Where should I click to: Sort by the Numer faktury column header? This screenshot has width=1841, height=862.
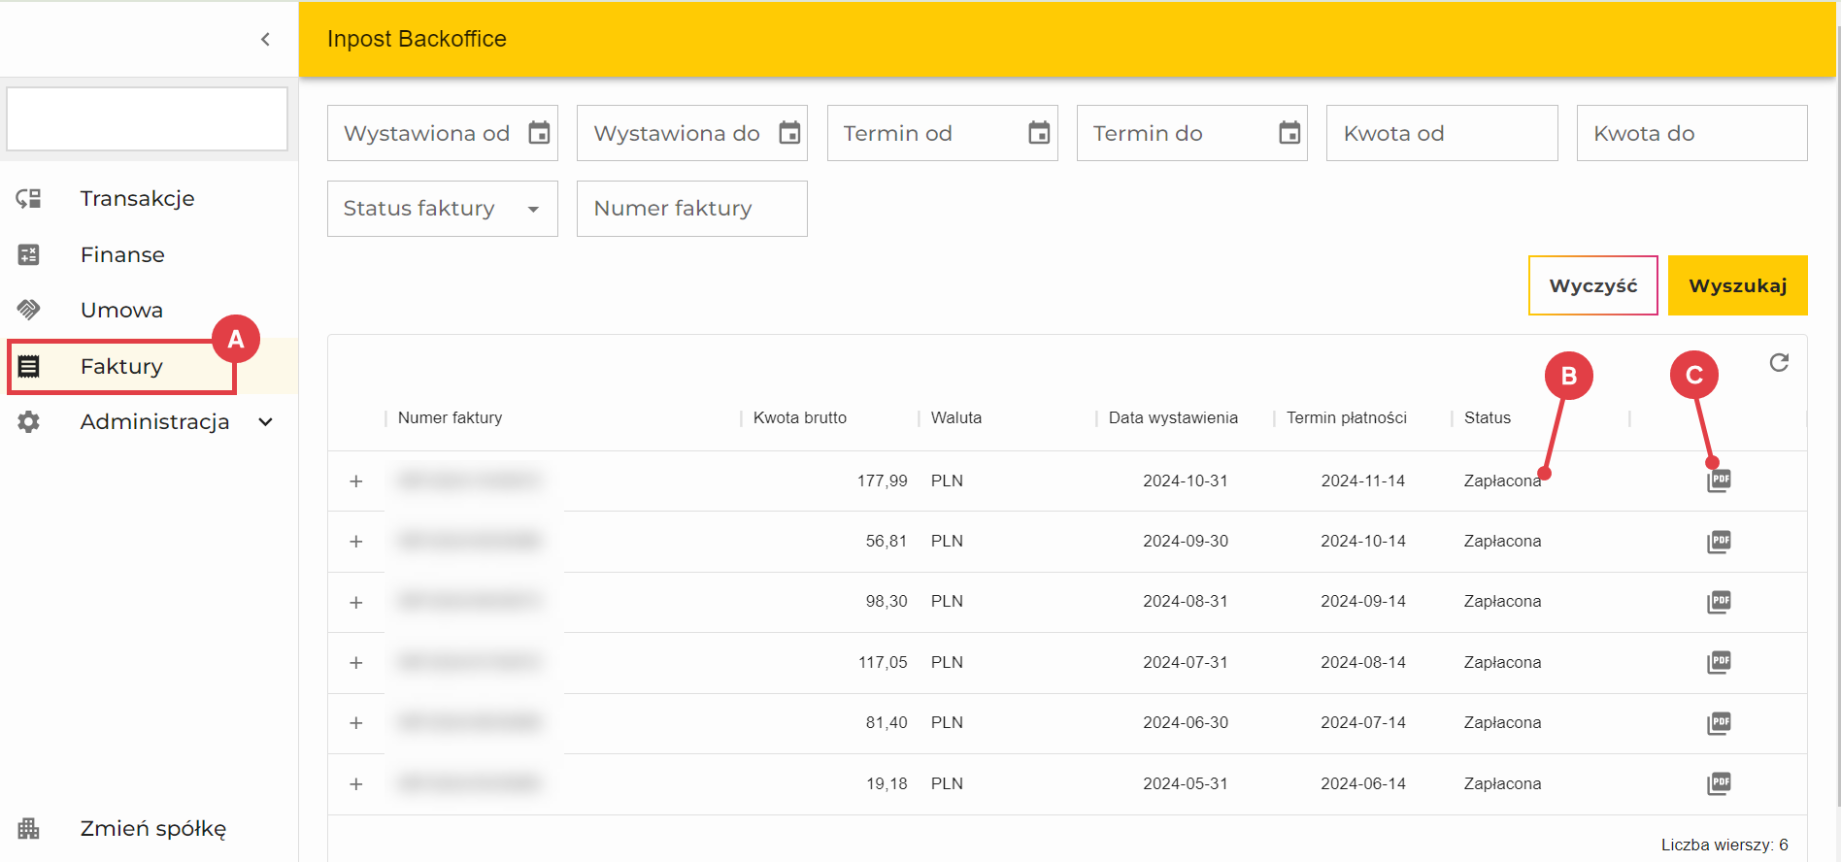[450, 417]
